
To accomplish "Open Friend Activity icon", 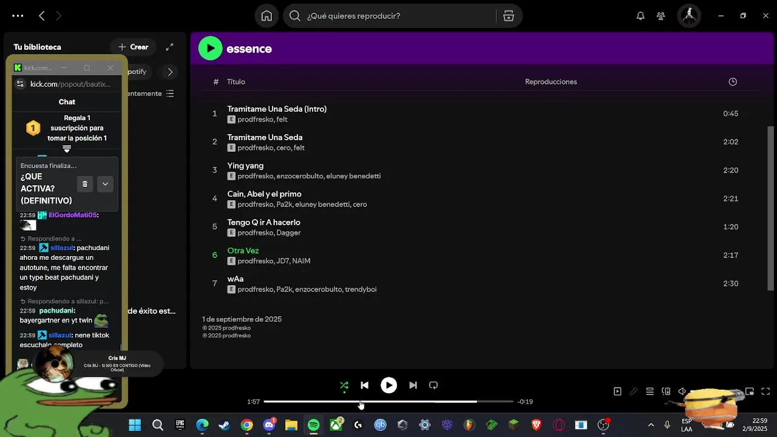I will pos(661,16).
